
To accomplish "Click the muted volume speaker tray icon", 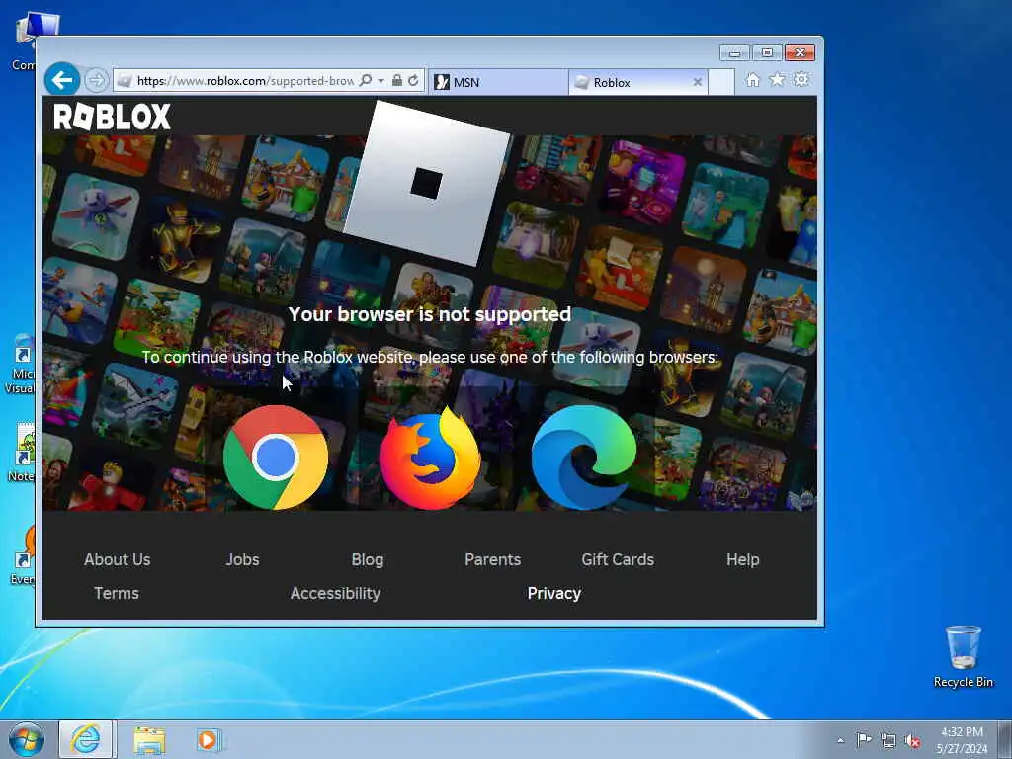I will point(912,741).
